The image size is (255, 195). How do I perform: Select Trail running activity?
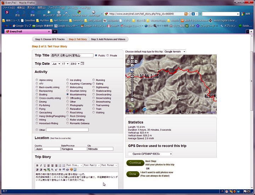click(93, 105)
